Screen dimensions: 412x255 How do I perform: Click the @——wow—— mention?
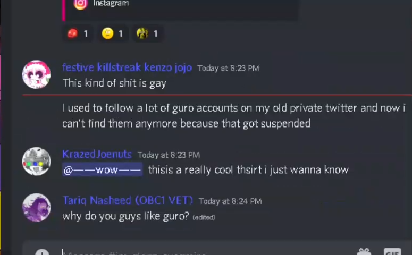(103, 169)
